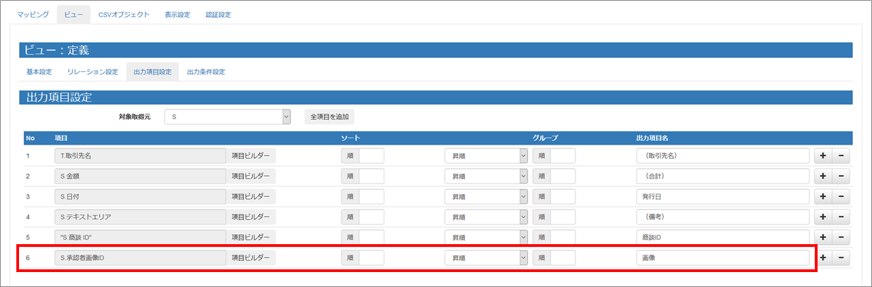Click the 全項目を追加 button
This screenshot has height=287, width=872.
[329, 117]
